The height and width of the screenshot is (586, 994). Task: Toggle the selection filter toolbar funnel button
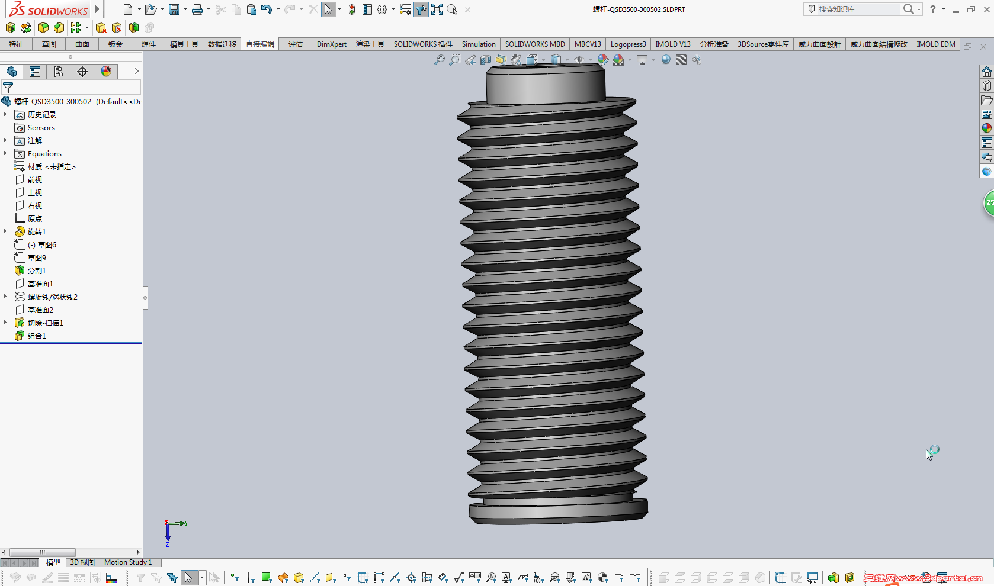pos(421,9)
